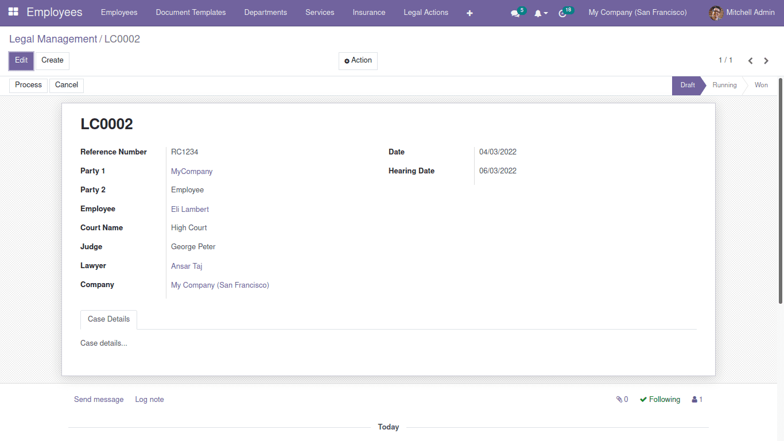Open the Legal Actions menu
Viewport: 784px width, 441px height.
coord(425,12)
